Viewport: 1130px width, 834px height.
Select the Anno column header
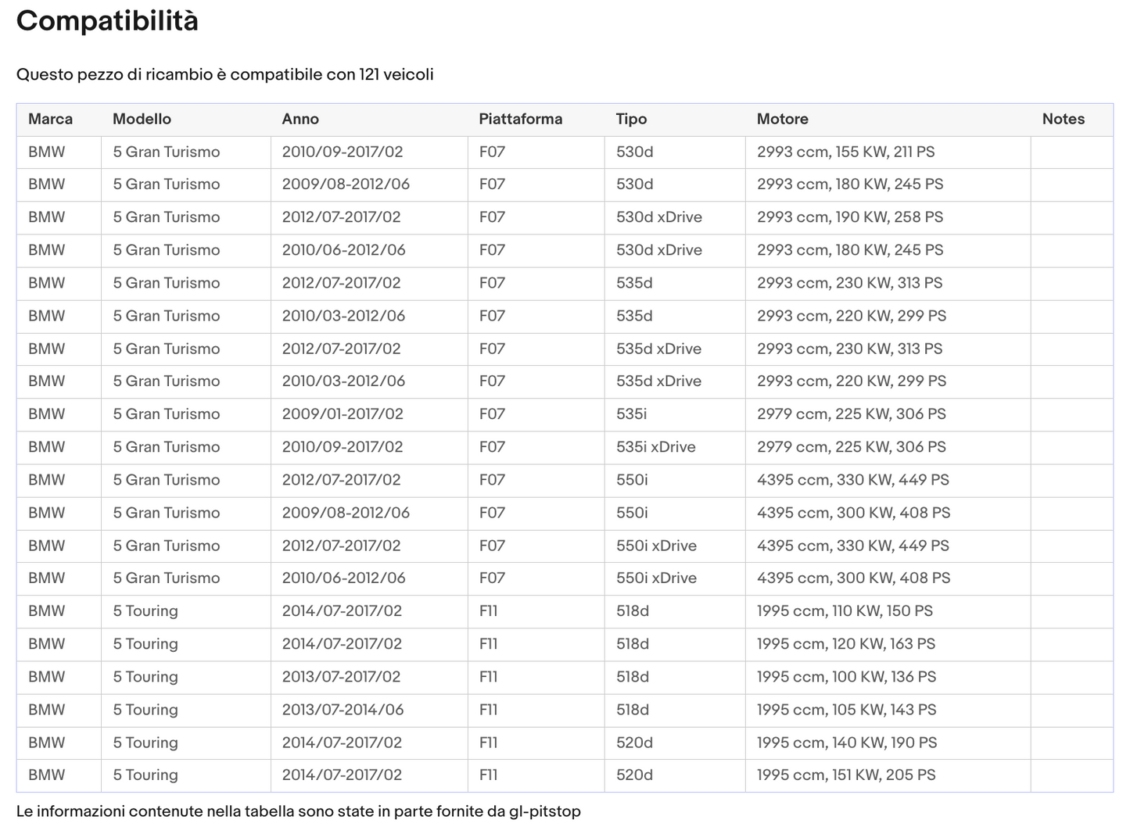[300, 119]
